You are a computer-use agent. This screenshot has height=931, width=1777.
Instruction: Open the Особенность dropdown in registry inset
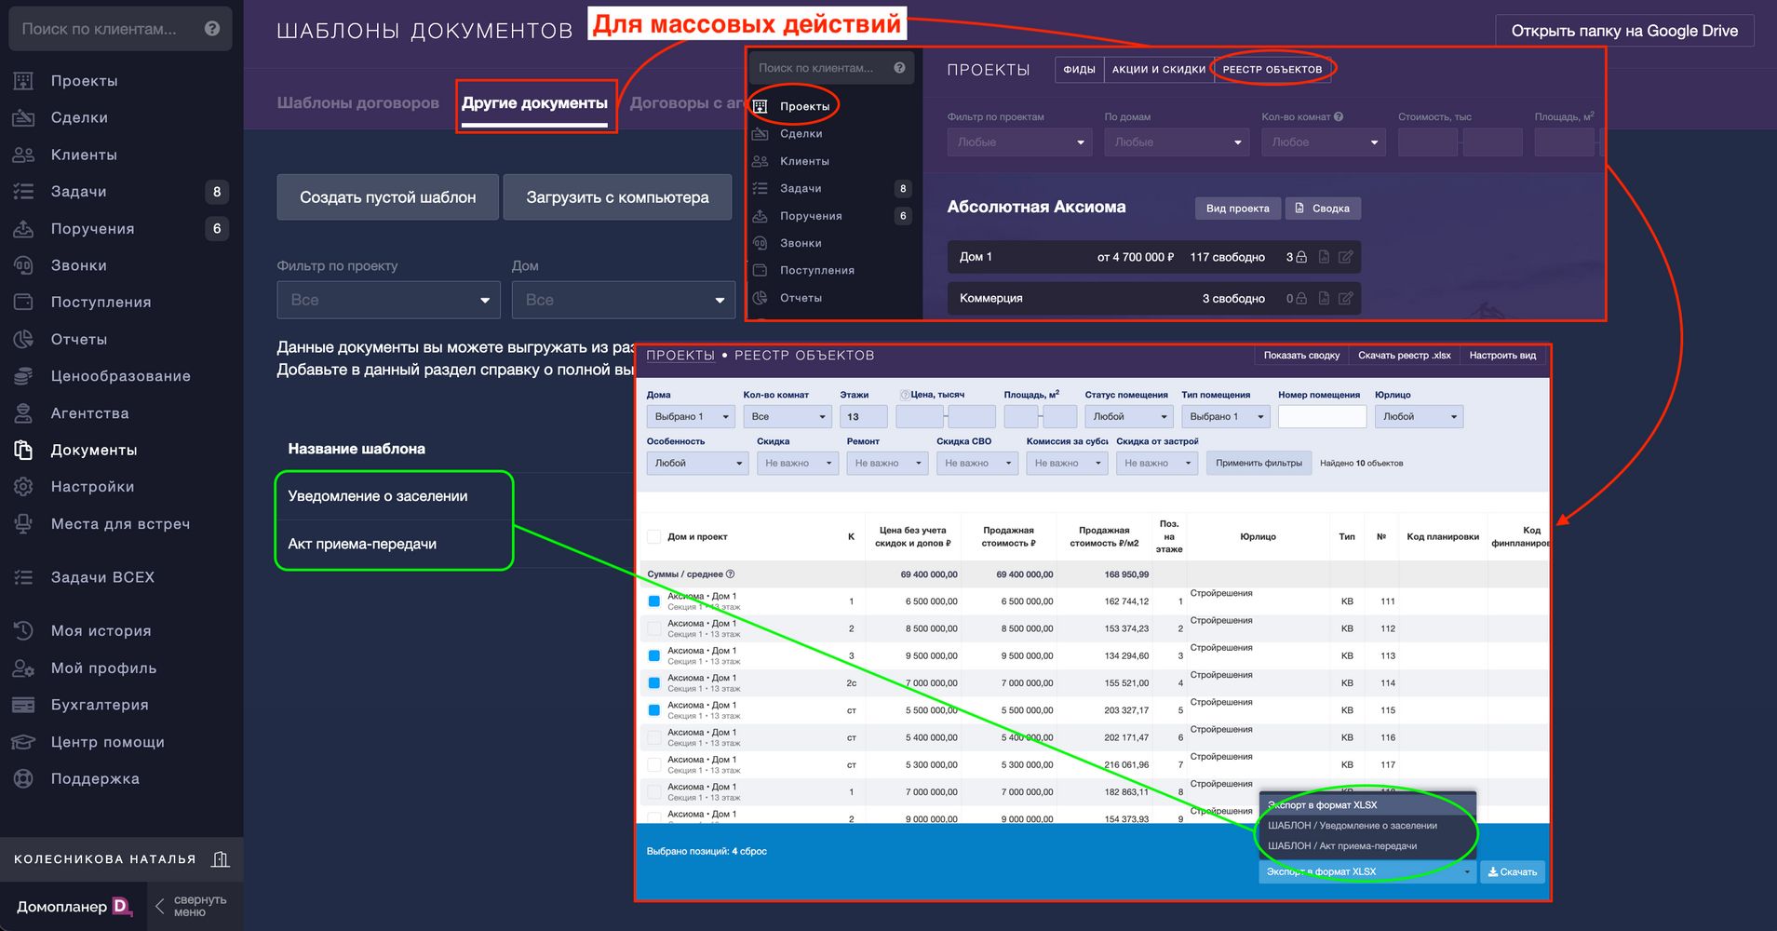[x=697, y=463]
